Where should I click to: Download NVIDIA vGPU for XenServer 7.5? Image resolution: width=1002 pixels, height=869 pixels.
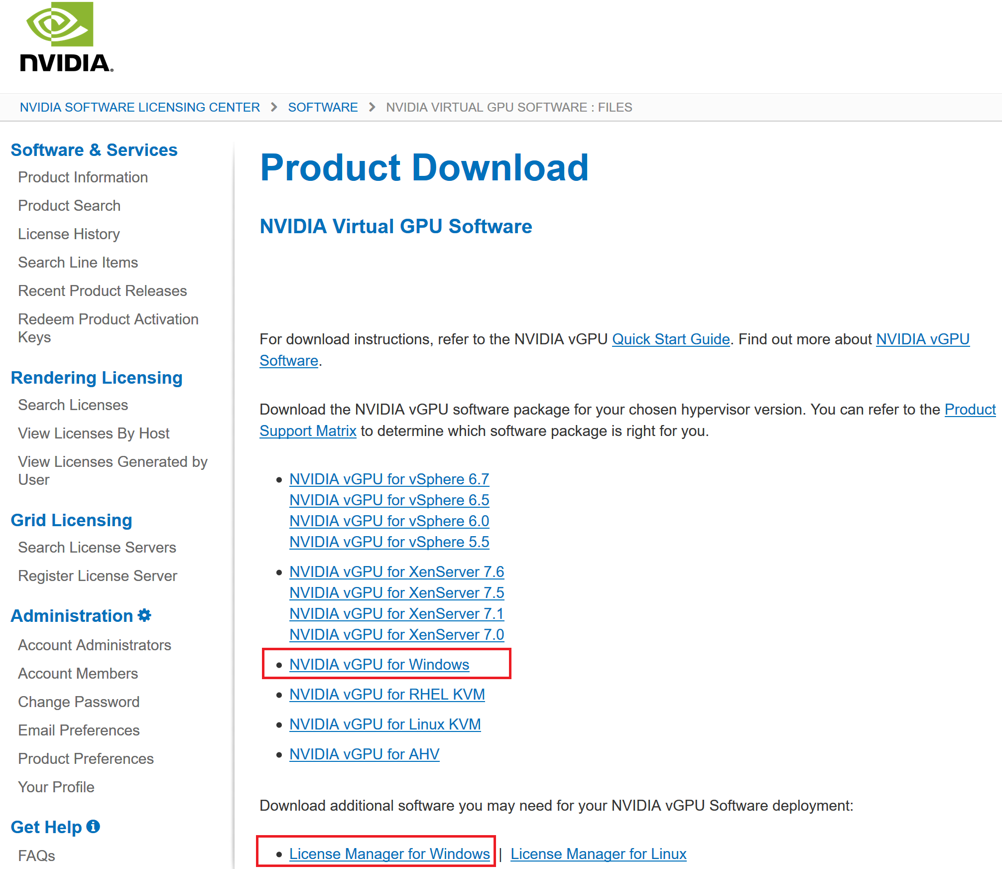tap(396, 592)
